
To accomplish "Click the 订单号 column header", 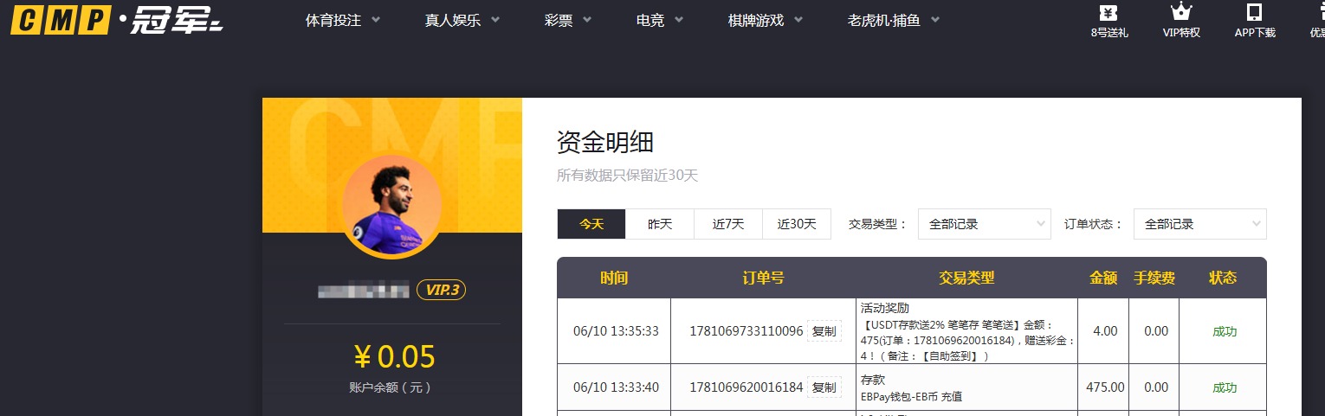I will [x=763, y=278].
